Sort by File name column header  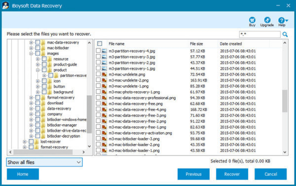(147, 44)
